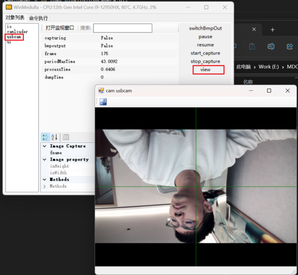
Task: Click the rename icon in File Explorer toolbar
Action: click(x=271, y=46)
